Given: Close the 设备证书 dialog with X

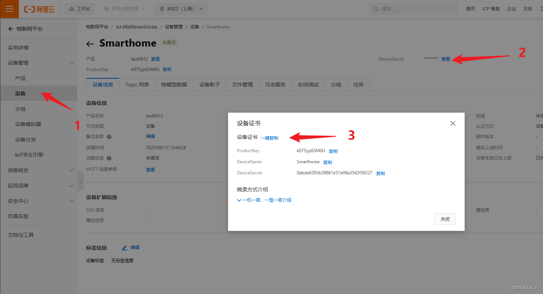Looking at the screenshot, I should tap(452, 123).
